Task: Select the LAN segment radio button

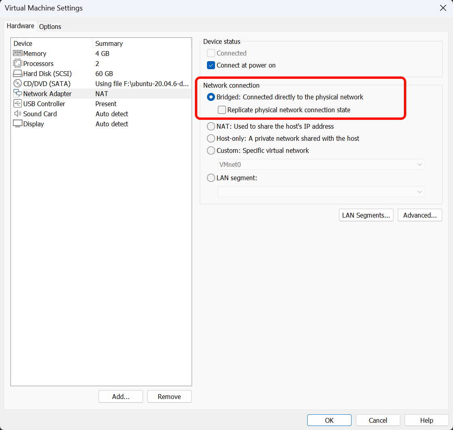Action: 211,178
